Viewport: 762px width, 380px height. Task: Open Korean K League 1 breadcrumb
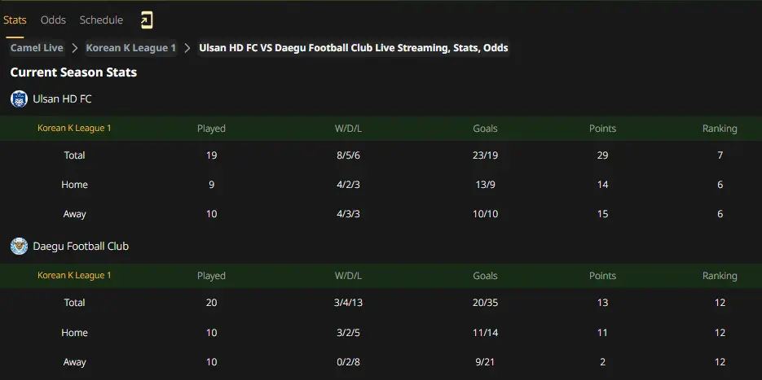[130, 47]
